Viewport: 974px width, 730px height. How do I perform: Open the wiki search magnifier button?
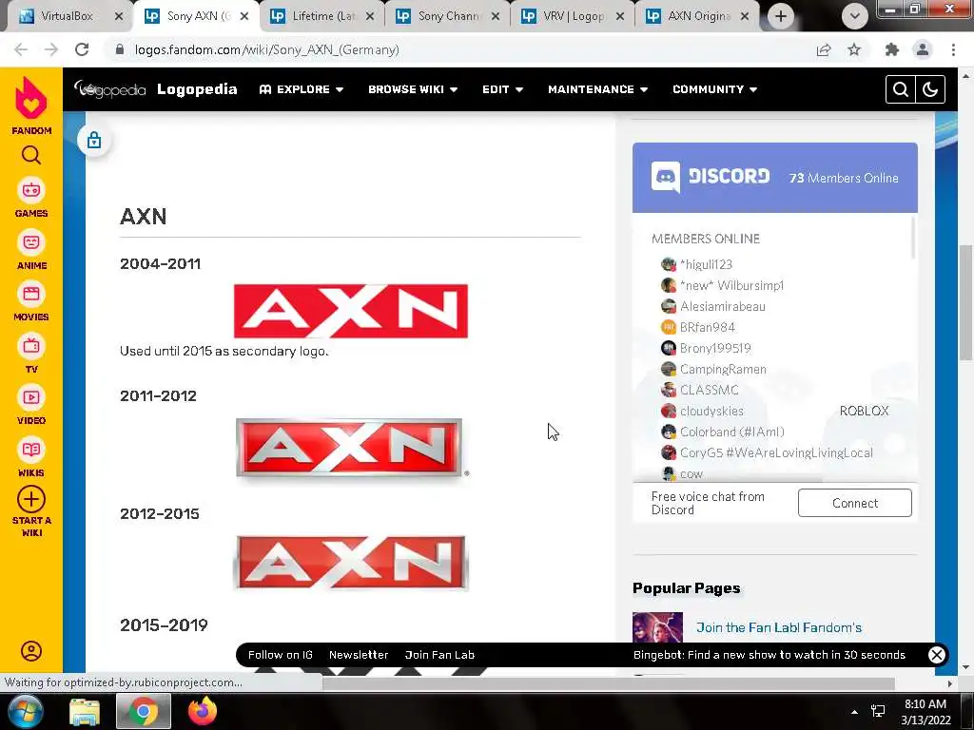[x=900, y=89]
